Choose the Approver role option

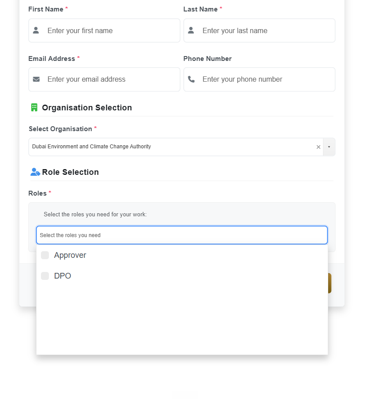click(x=181, y=255)
